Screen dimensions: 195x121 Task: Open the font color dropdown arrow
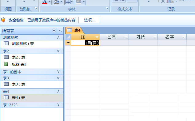tap(50, 2)
